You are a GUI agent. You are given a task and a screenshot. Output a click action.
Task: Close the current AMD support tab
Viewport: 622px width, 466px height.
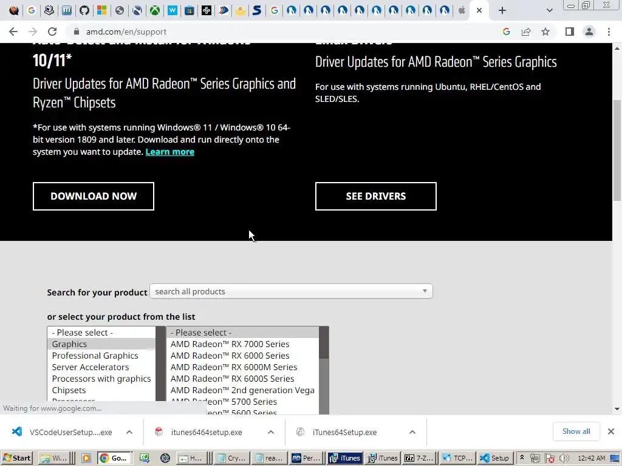(479, 10)
